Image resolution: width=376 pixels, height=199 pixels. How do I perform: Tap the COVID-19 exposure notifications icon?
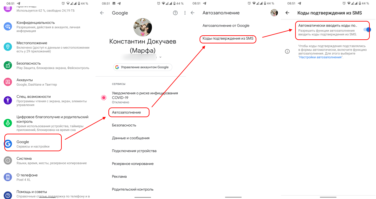point(104,97)
